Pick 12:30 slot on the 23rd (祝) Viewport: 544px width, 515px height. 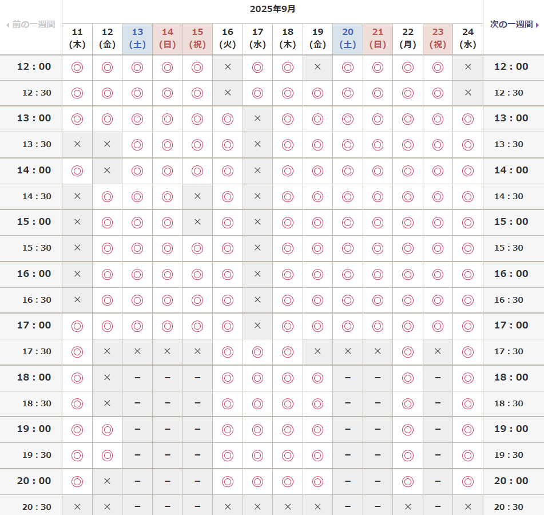coord(438,93)
